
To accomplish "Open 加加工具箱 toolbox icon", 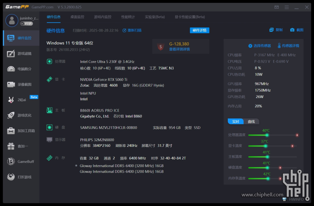I will coord(11,131).
